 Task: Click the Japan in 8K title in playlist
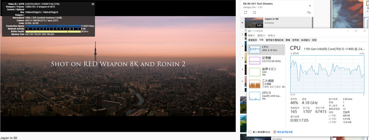click(272, 19)
